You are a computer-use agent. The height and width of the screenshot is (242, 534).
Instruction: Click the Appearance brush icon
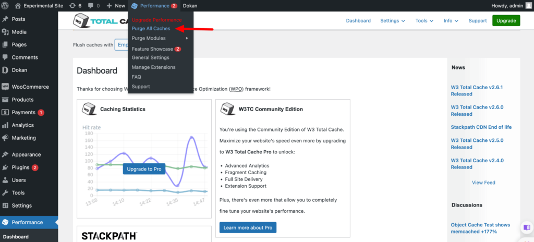coord(5,154)
